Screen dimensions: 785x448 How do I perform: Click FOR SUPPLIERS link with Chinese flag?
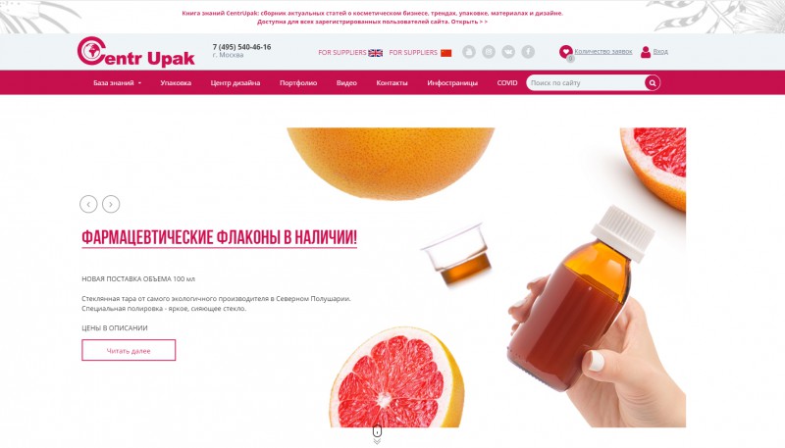point(421,53)
